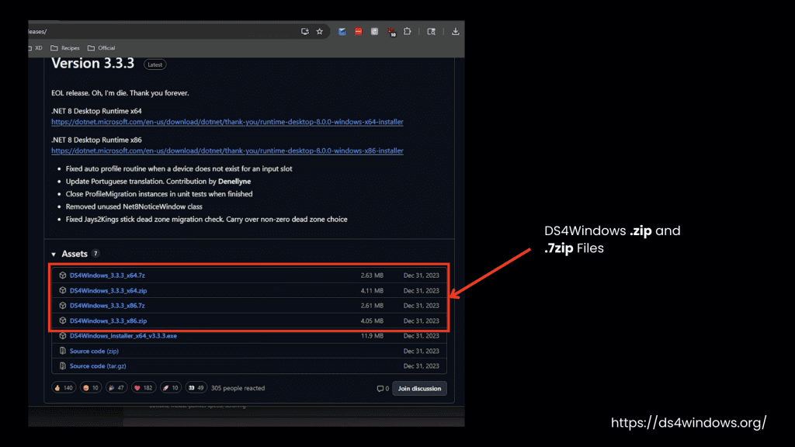Viewport: 795px width, 447px height.
Task: Download DS4Windows_3.3.3_x64.zip
Action: point(109,290)
